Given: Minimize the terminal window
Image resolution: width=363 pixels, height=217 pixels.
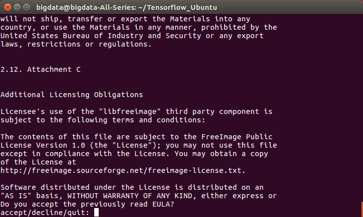Looking at the screenshot, I should click(16, 7).
